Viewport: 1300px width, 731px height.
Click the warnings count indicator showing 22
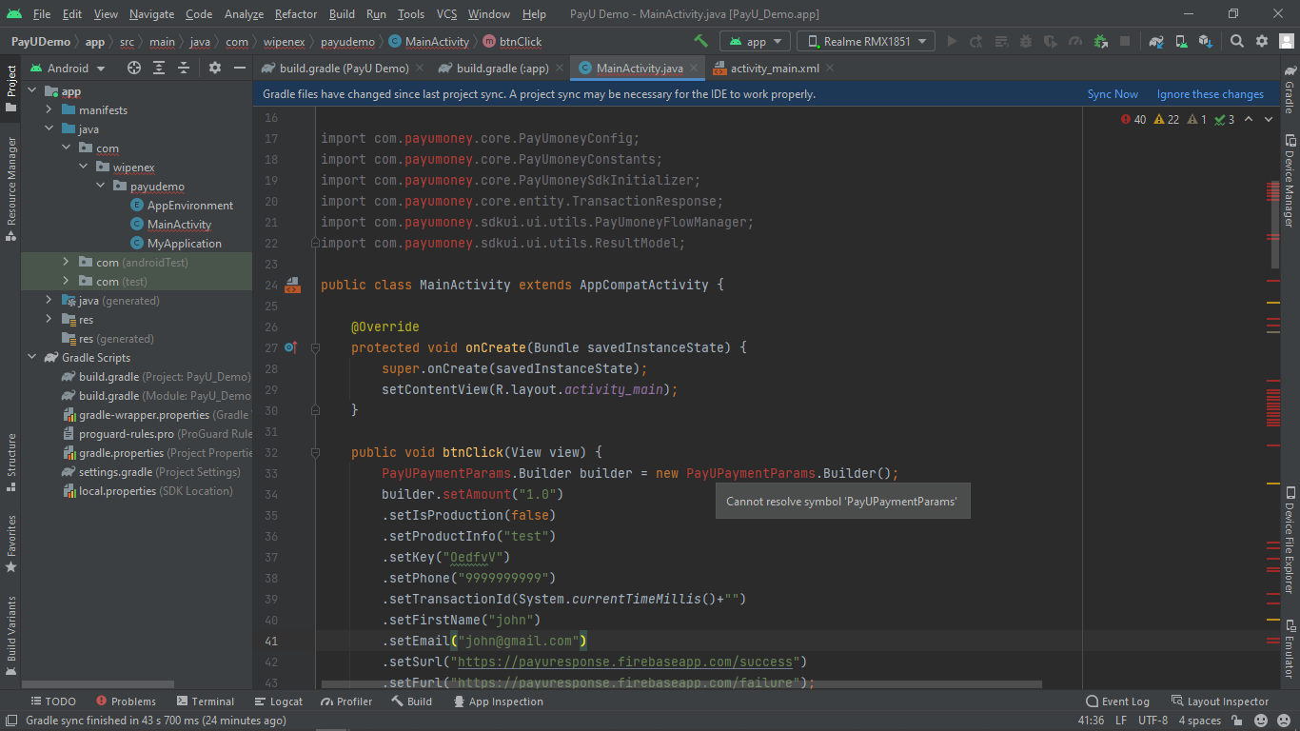pyautogui.click(x=1166, y=119)
